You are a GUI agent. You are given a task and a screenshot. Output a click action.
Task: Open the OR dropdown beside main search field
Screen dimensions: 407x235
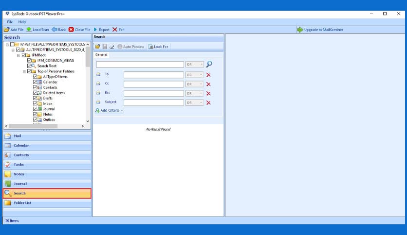[195, 65]
